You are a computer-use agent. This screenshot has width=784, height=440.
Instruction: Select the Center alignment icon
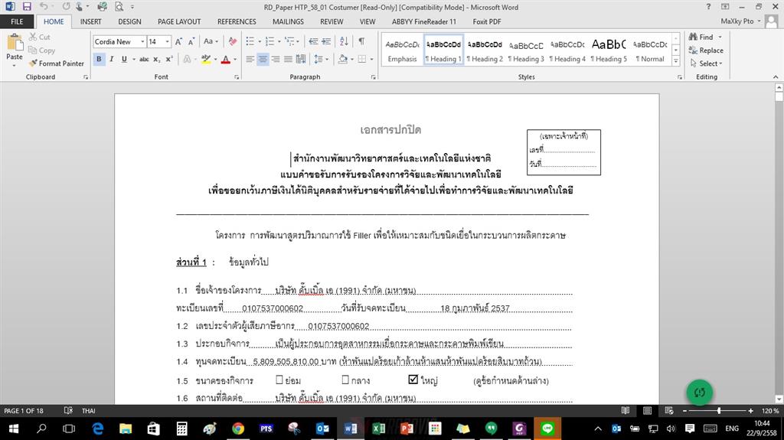pos(263,59)
